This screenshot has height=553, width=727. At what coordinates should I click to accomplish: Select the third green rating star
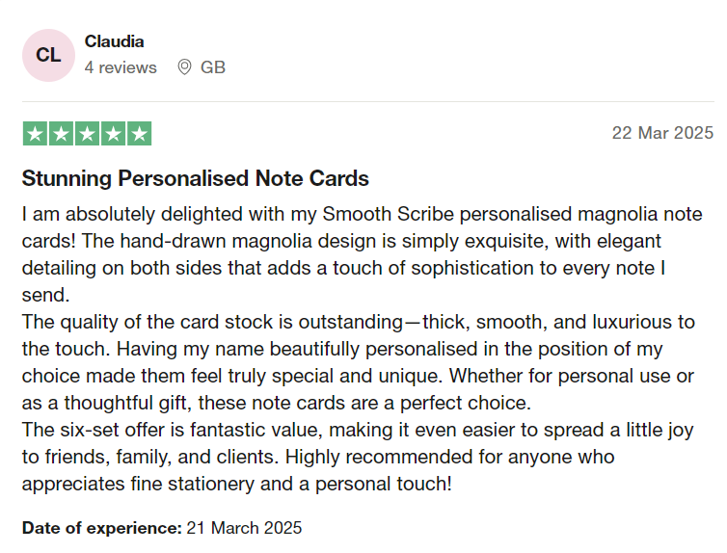(x=87, y=134)
